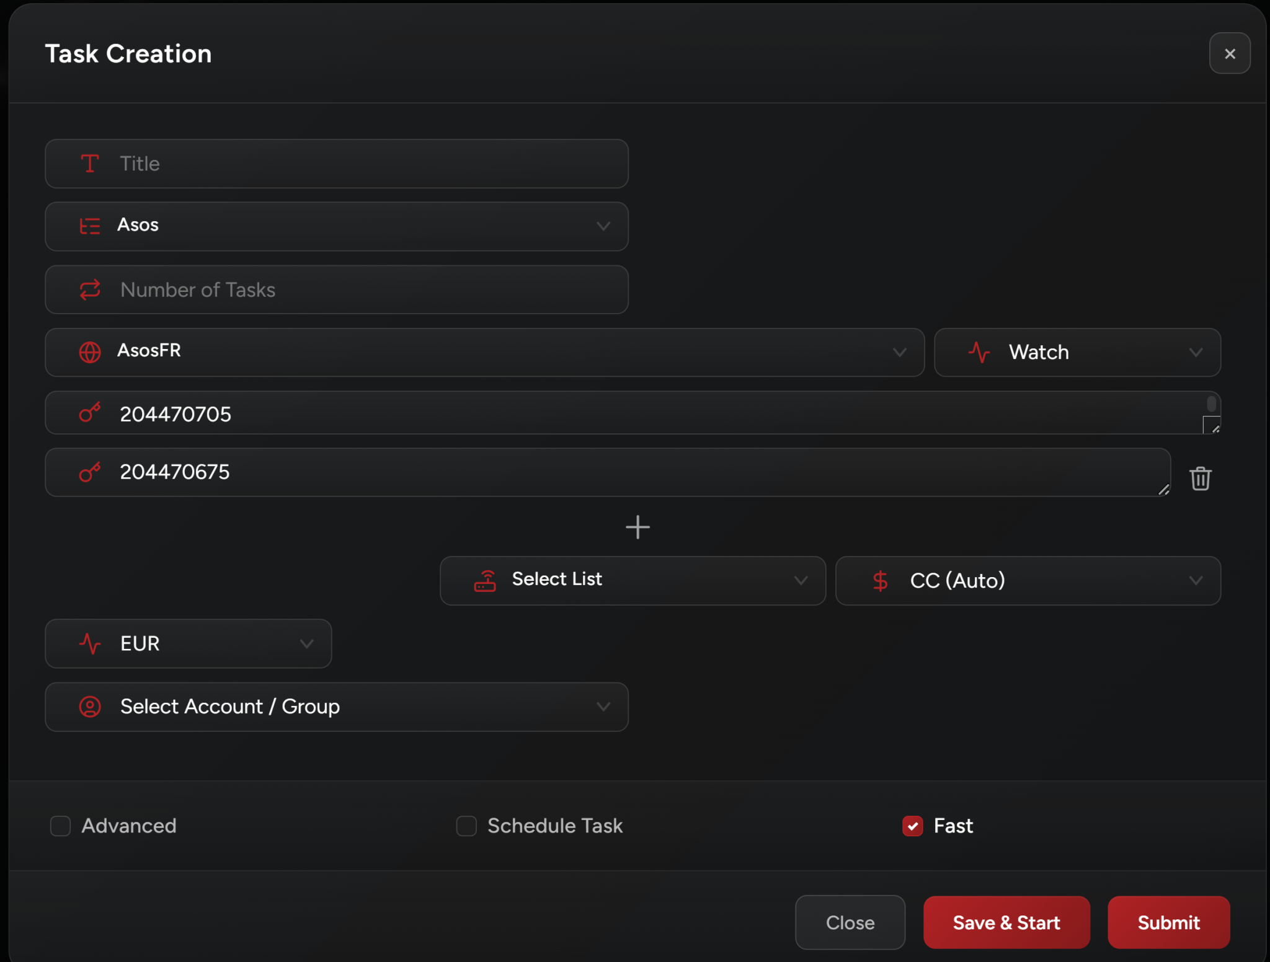
Task: Click the dollar icon in CC (Auto)
Action: coord(880,581)
